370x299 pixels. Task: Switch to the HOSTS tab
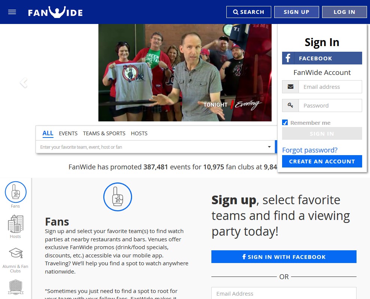[139, 133]
